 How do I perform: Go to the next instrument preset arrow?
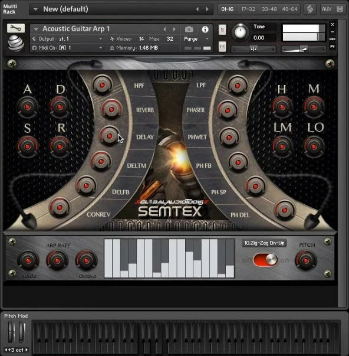tap(174, 30)
